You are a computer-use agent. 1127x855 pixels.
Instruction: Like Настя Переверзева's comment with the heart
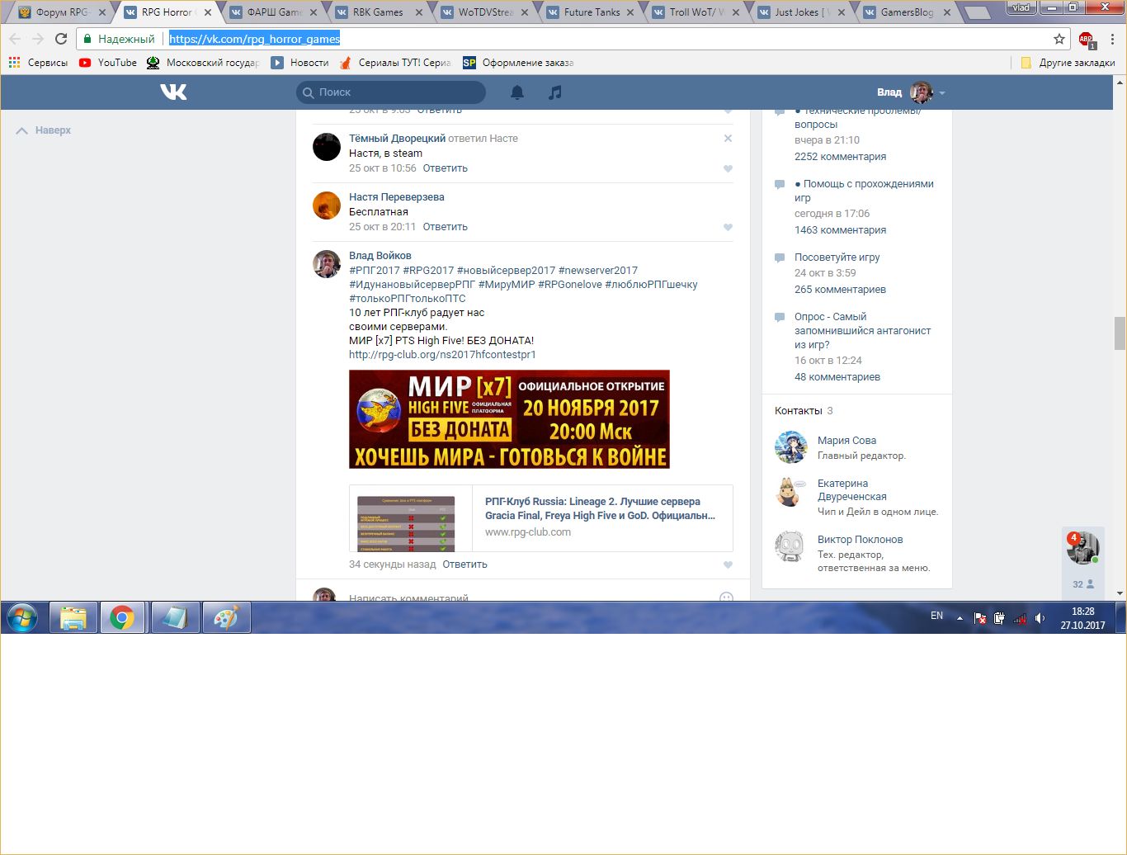(728, 227)
